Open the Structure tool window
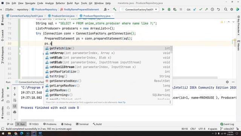This screenshot has width=241, height=136. tap(3, 95)
